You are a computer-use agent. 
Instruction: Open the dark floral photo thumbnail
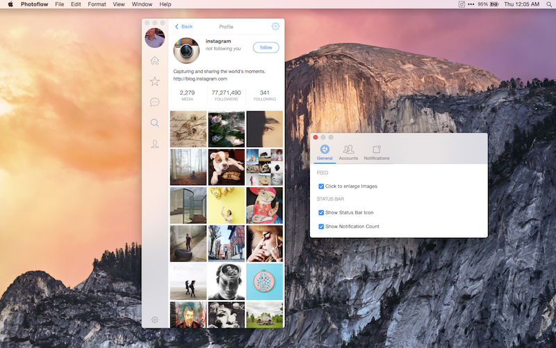[x=227, y=129]
